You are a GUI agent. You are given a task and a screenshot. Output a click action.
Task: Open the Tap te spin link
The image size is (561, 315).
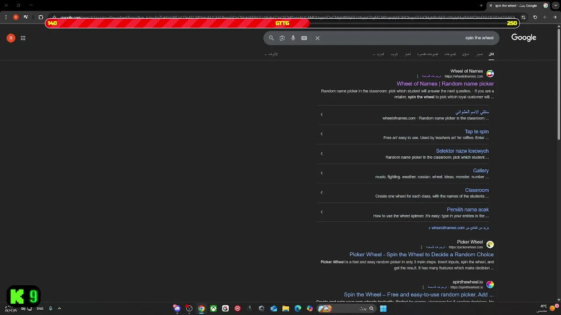tap(476, 131)
